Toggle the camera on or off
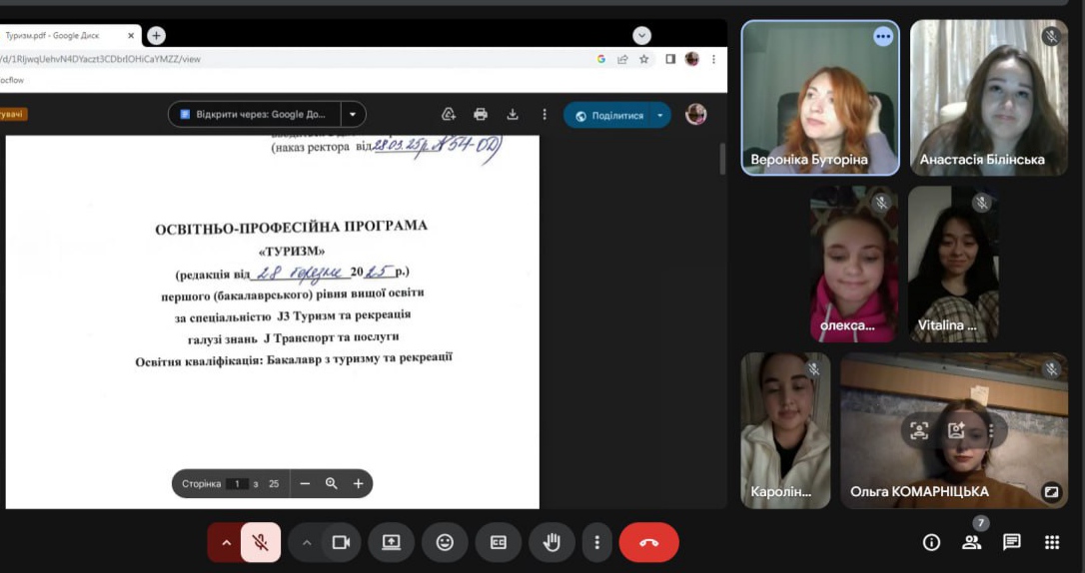The width and height of the screenshot is (1085, 573). (x=341, y=542)
